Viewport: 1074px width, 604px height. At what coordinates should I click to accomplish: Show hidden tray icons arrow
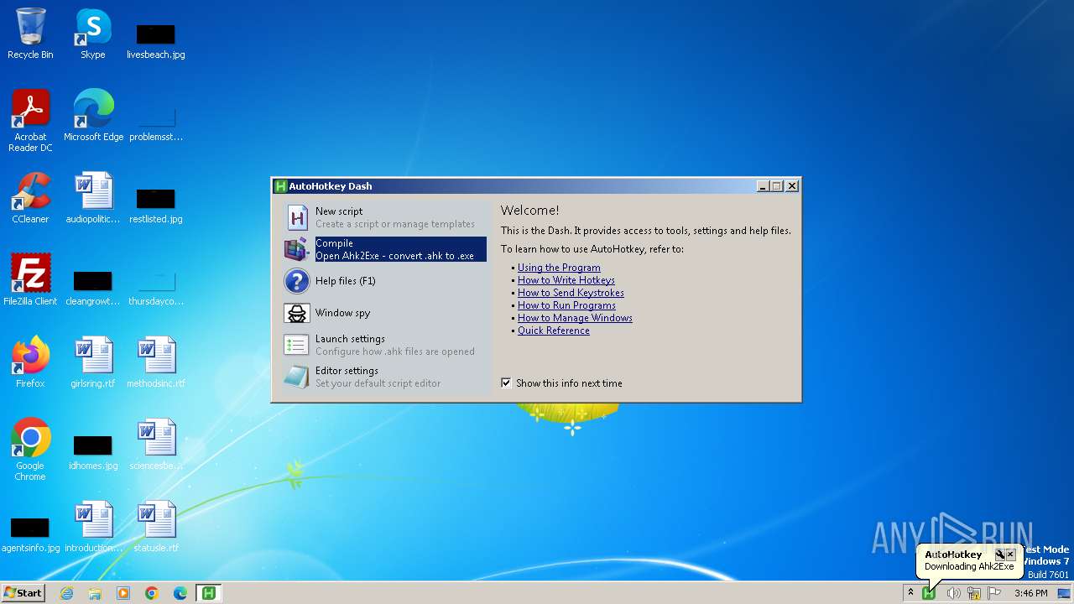coord(910,593)
